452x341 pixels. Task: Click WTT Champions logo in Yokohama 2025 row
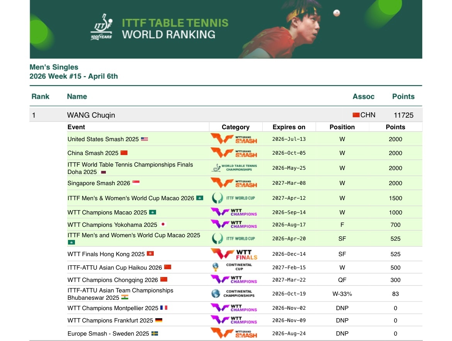pyautogui.click(x=234, y=225)
